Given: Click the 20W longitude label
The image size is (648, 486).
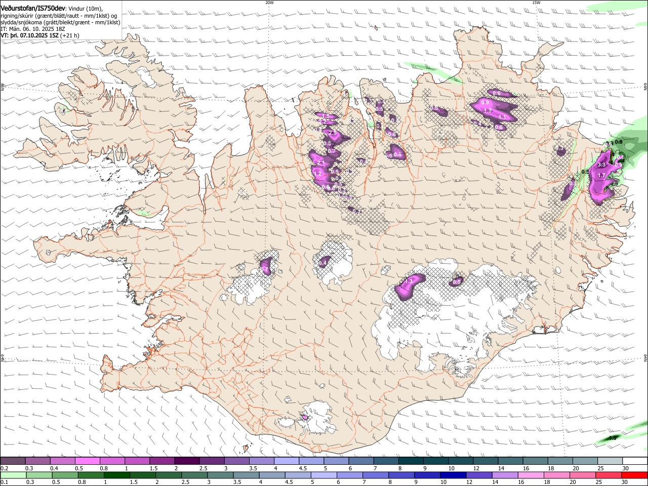Looking at the screenshot, I should (x=270, y=3).
